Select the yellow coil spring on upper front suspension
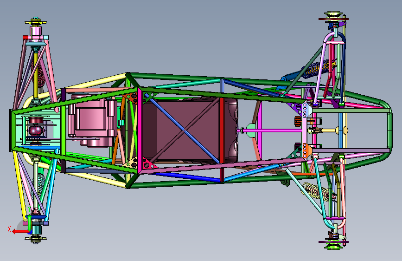402x261 pixels. pos(319,68)
